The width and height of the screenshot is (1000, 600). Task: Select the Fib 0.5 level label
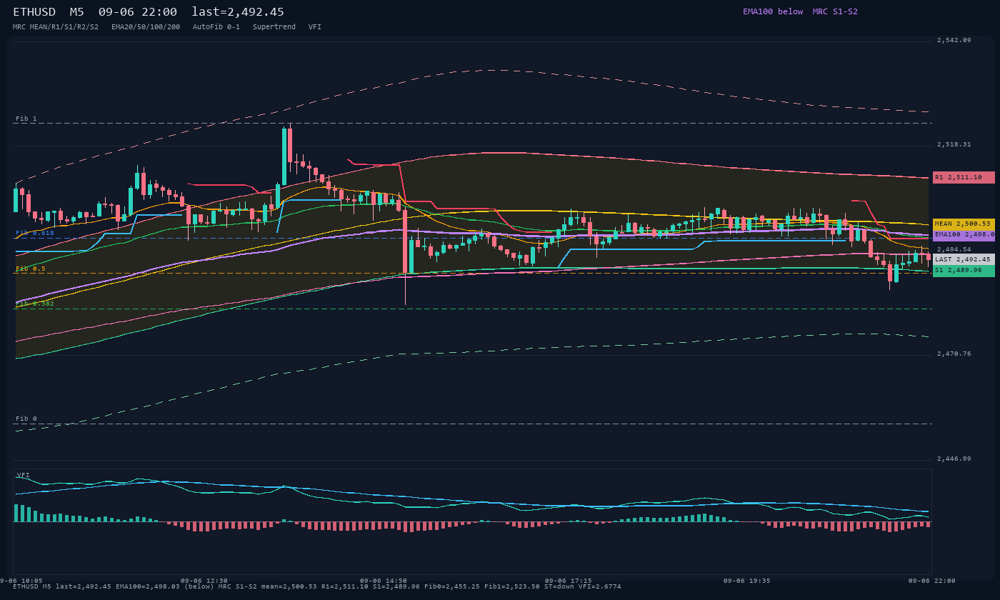coord(31,269)
